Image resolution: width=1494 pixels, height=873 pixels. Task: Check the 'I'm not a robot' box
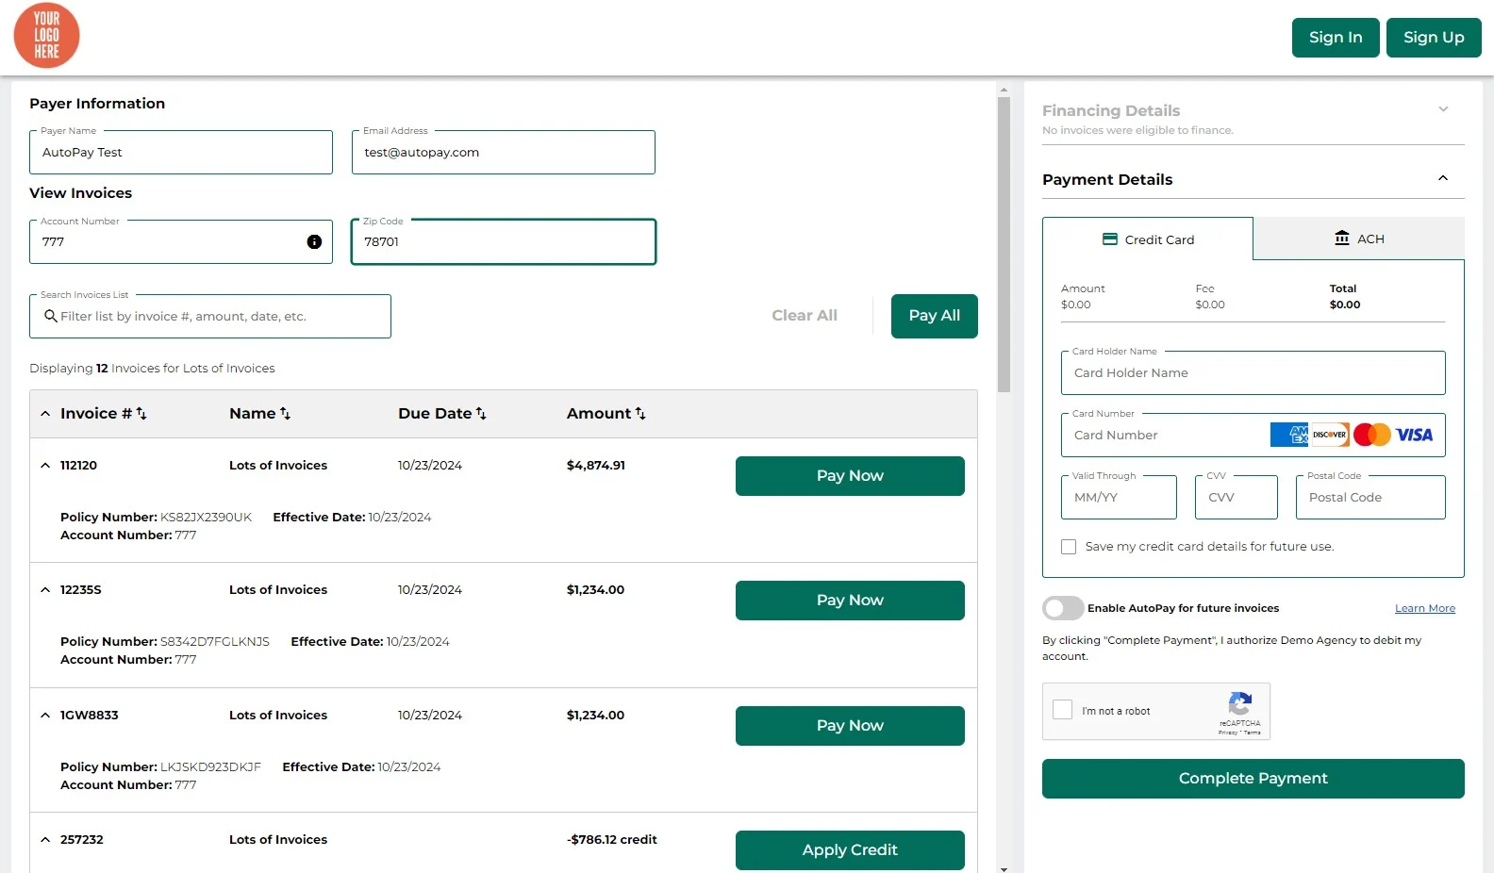1063,710
